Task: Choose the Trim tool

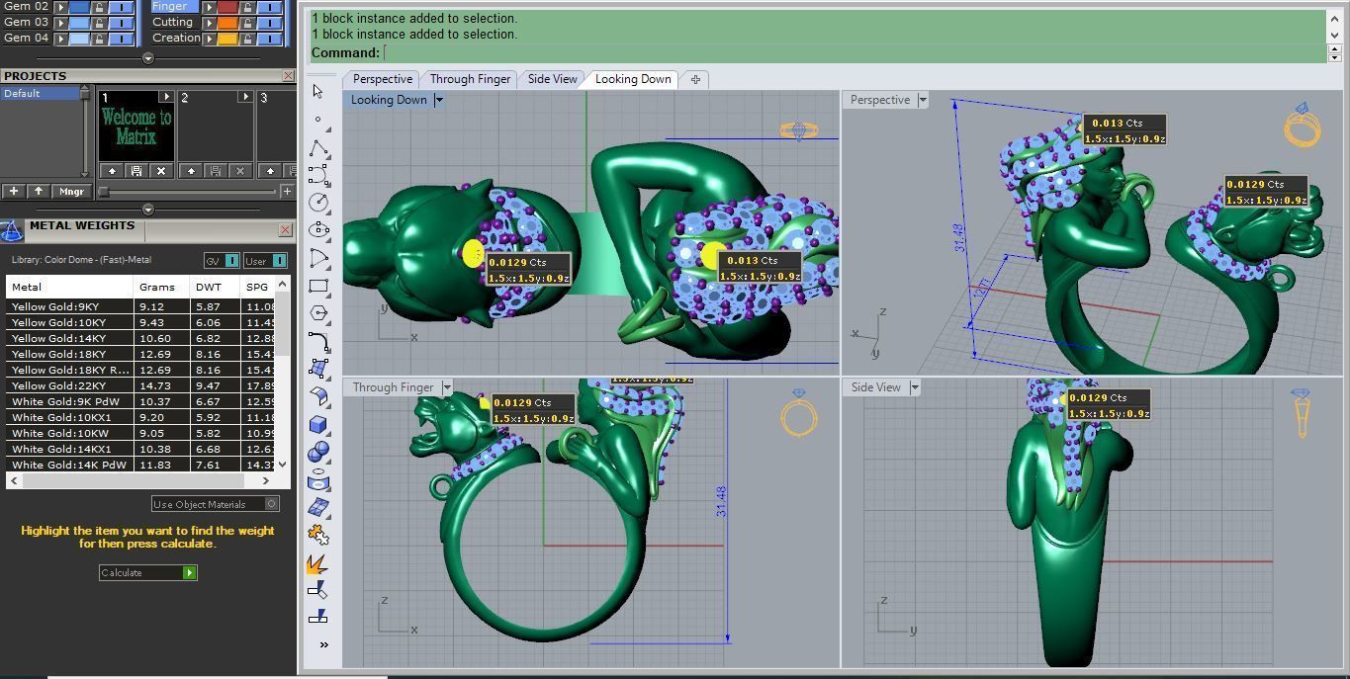Action: 318,590
